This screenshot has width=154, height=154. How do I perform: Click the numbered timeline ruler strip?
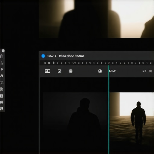tap(97, 63)
